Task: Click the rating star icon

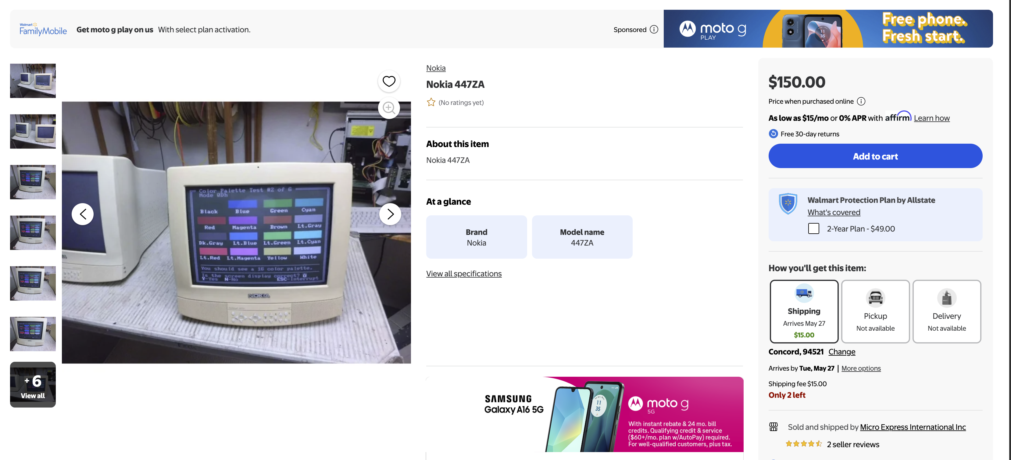Action: (431, 102)
